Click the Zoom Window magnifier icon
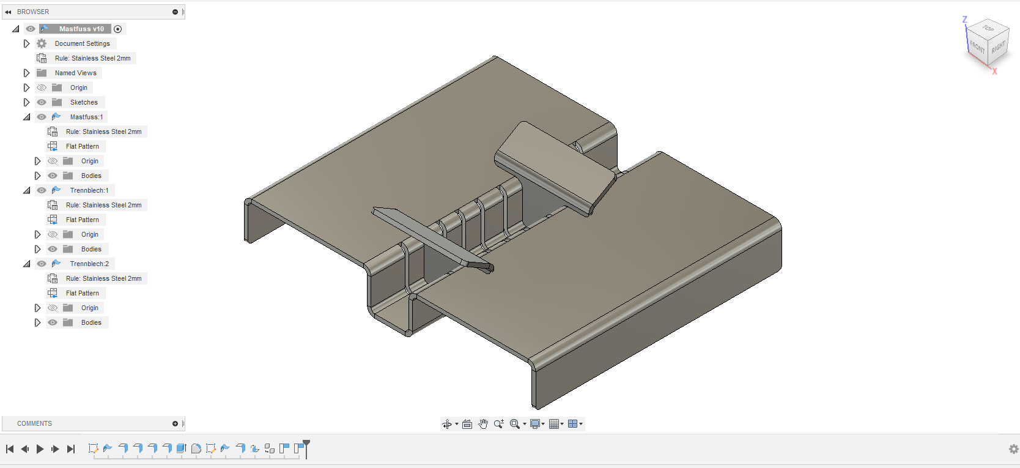Image resolution: width=1020 pixels, height=468 pixels. click(515, 424)
